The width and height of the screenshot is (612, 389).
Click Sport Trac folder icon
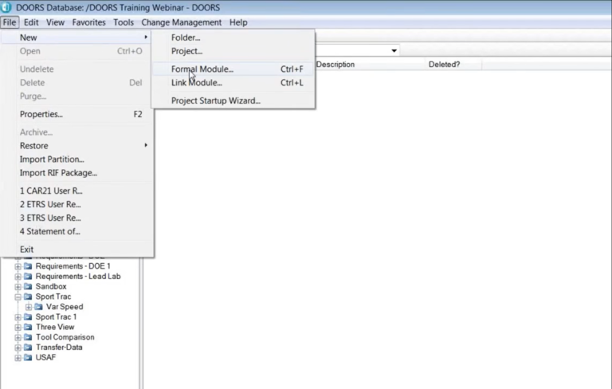(x=28, y=297)
